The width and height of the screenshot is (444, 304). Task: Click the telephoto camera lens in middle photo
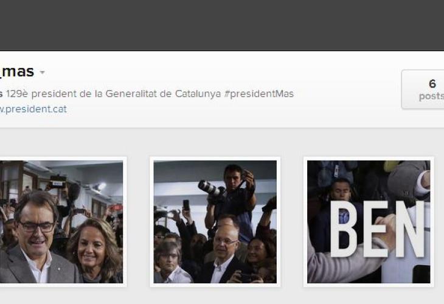(x=209, y=189)
